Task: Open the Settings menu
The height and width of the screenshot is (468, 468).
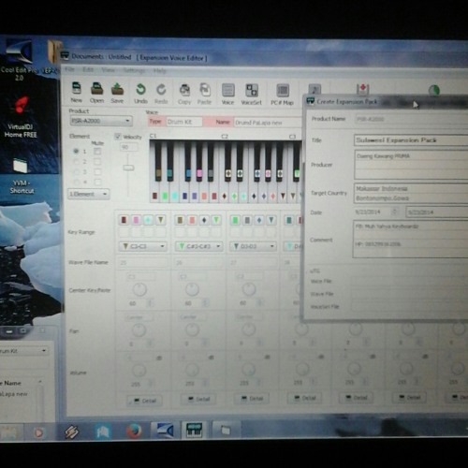Action: click(x=134, y=70)
